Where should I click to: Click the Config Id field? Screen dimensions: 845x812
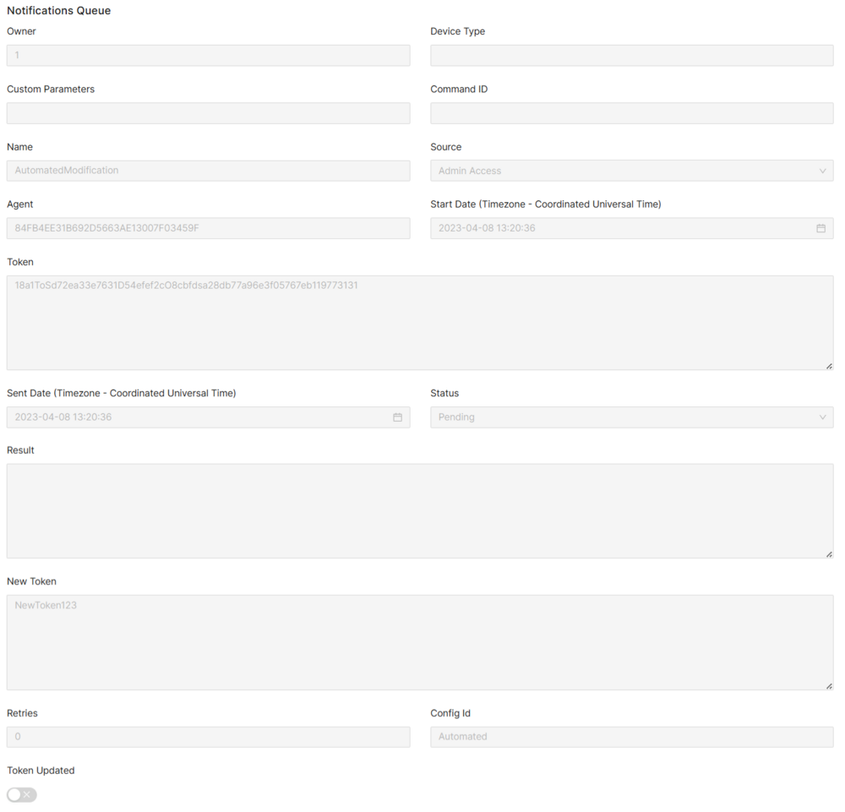(x=631, y=737)
